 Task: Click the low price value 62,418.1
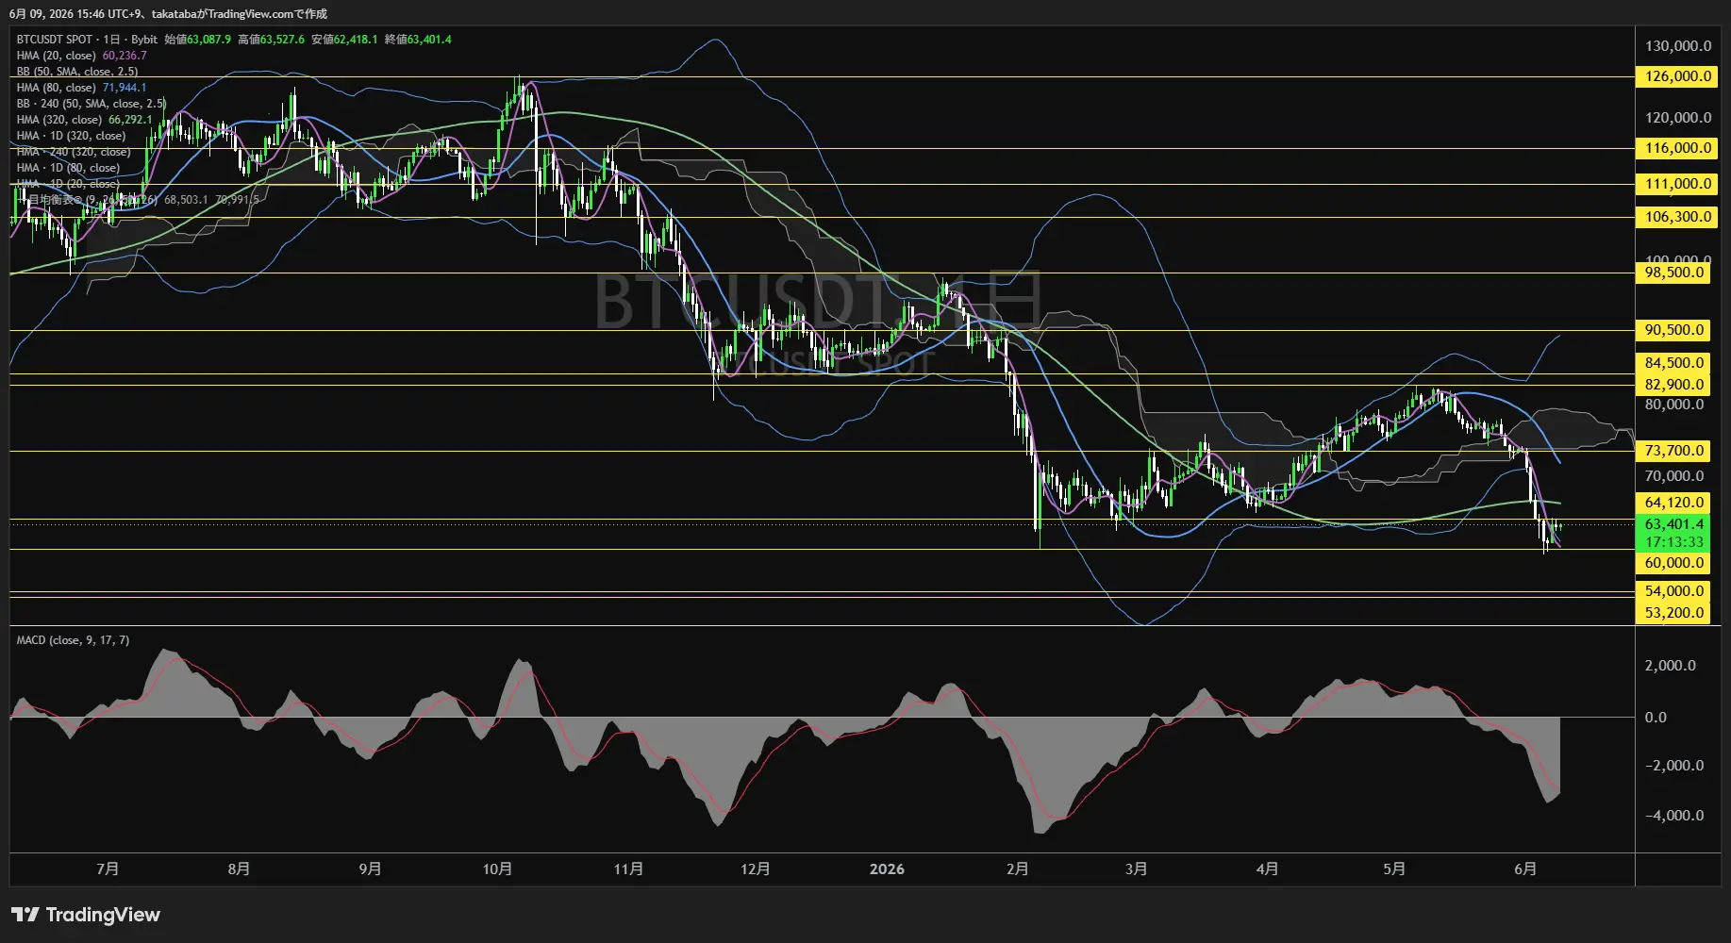(356, 40)
